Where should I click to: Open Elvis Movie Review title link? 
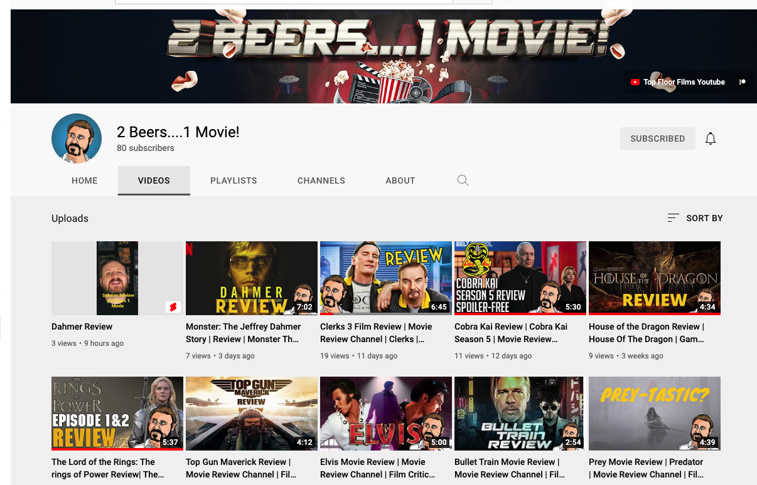pyautogui.click(x=378, y=468)
